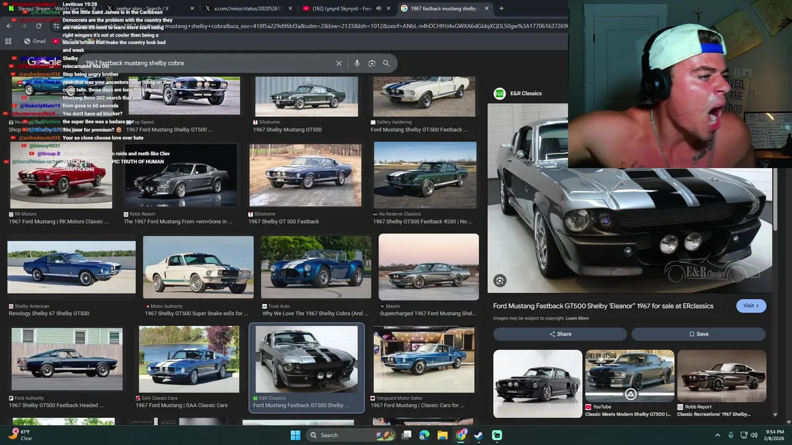The image size is (792, 445).
Task: Open the network status tray icon
Action: (x=744, y=435)
